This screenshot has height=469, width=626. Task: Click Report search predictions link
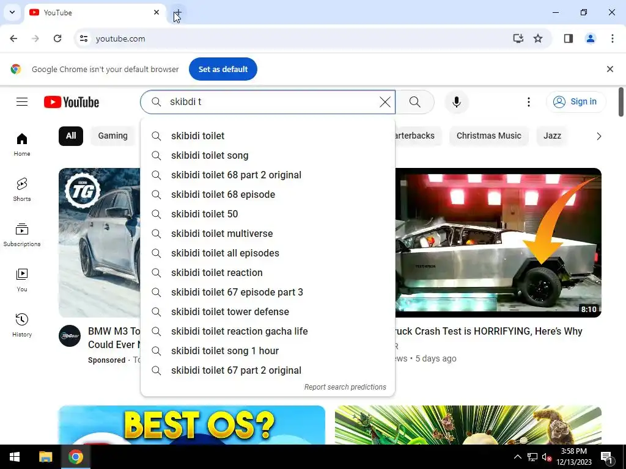tap(345, 387)
